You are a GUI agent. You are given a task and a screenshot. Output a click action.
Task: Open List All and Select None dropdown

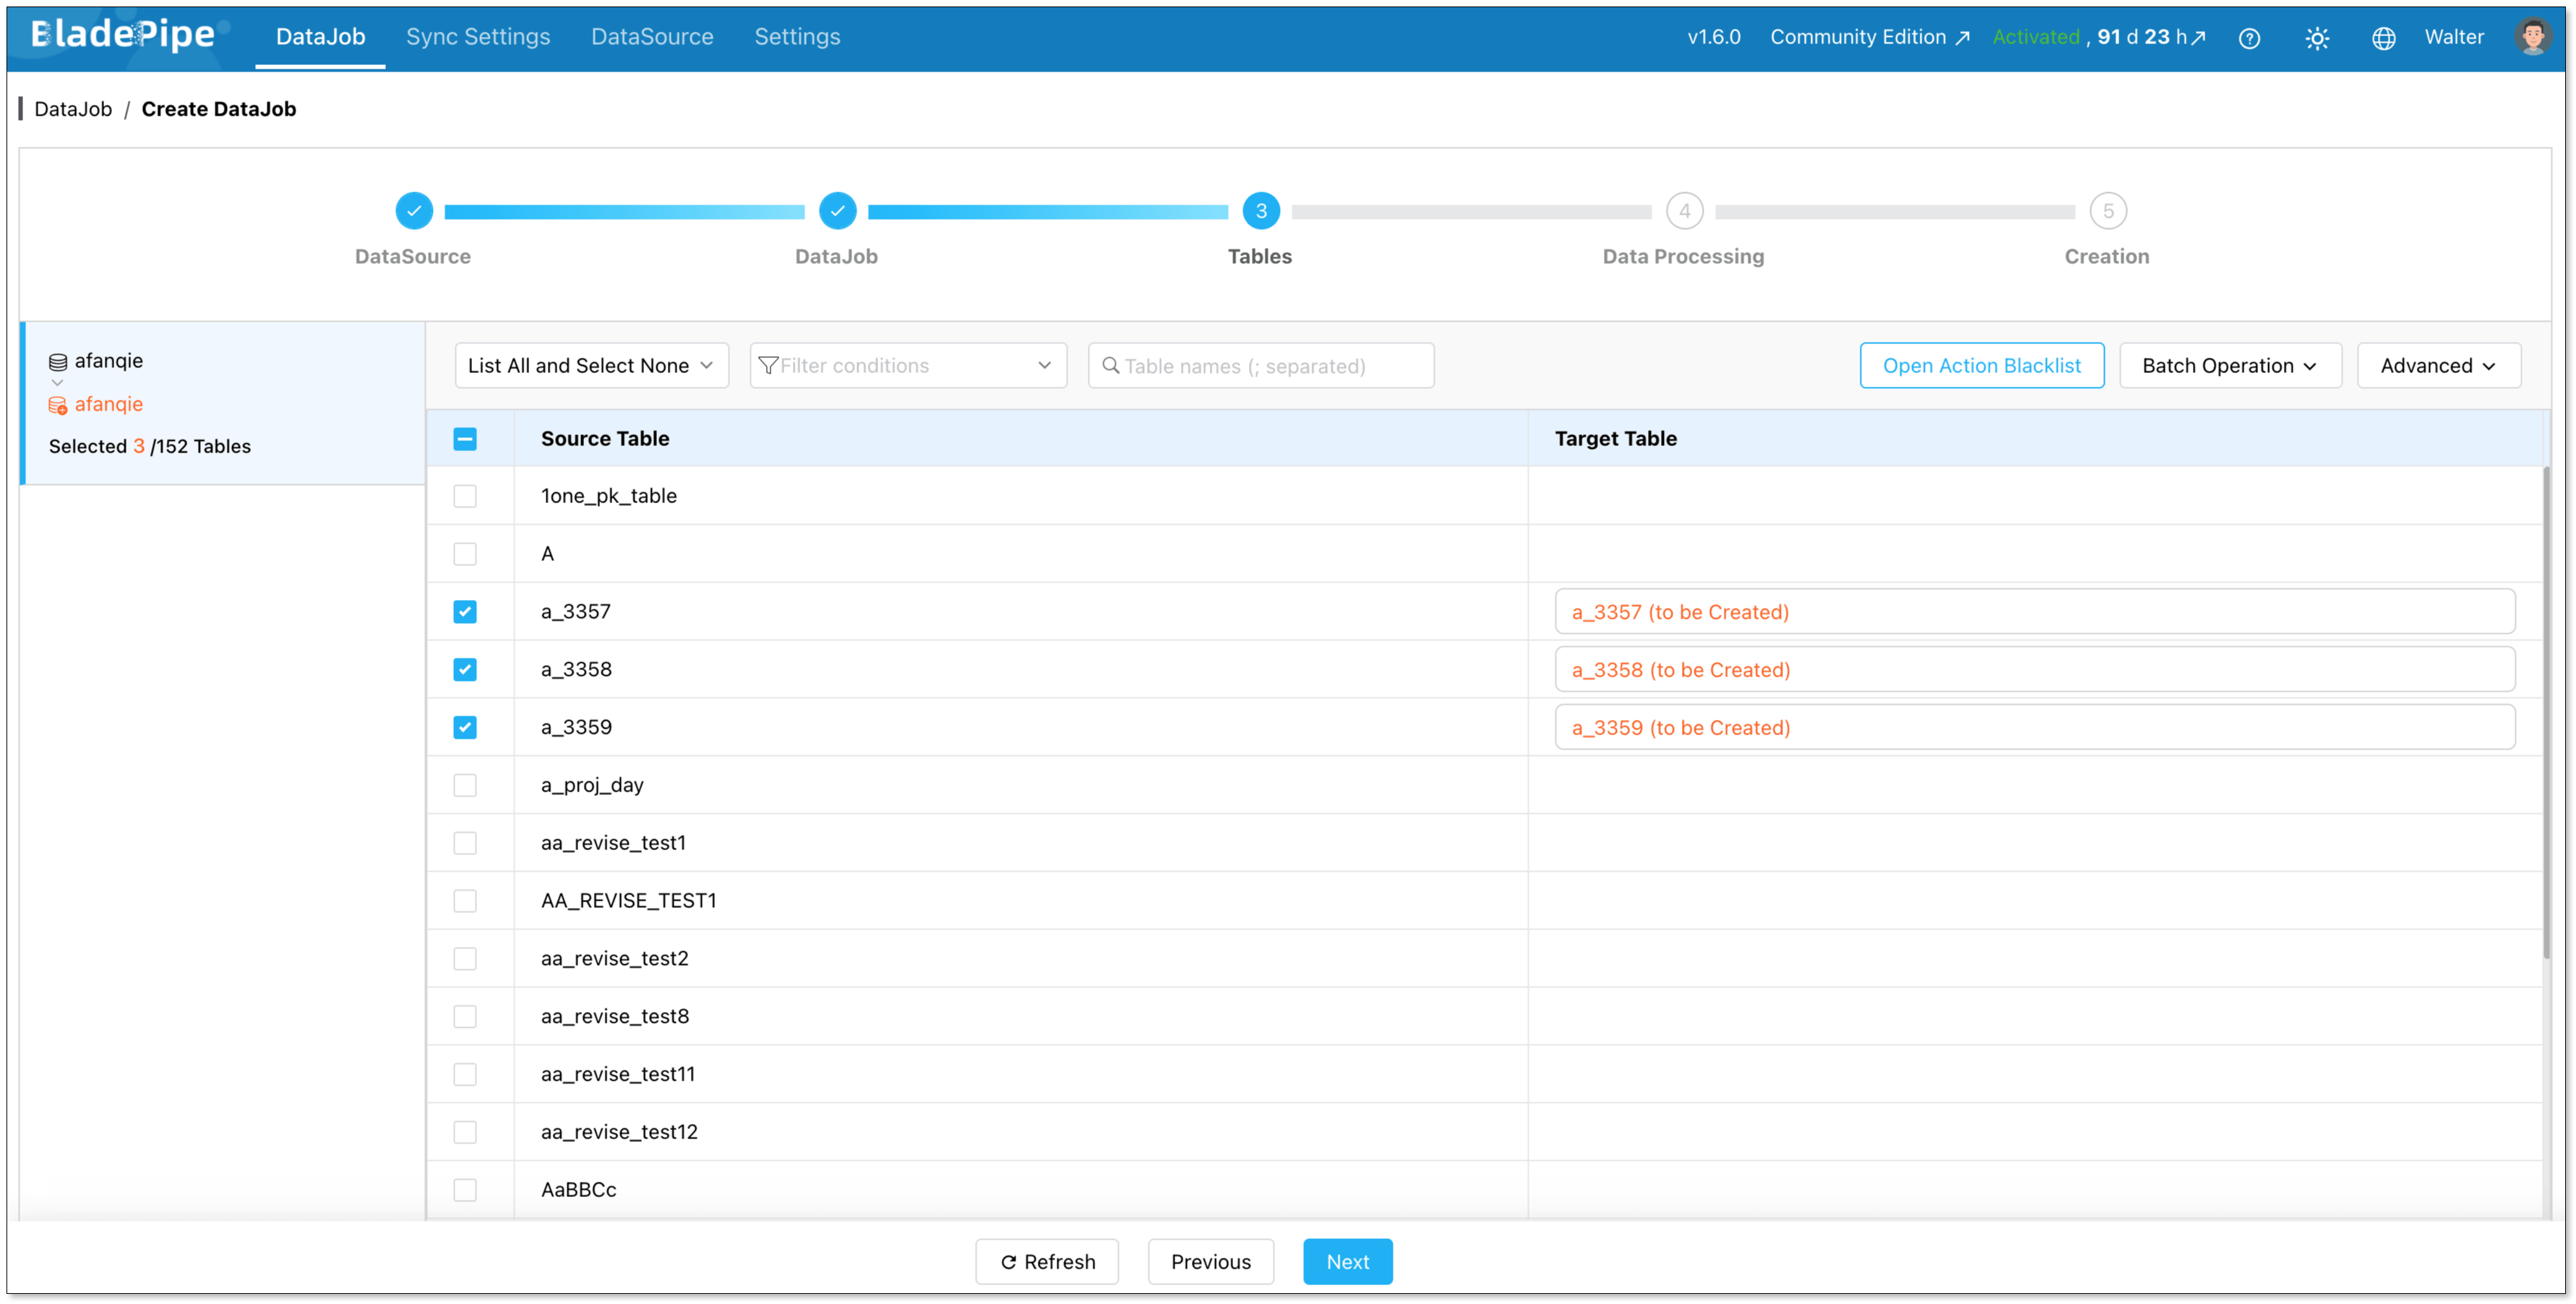(591, 366)
